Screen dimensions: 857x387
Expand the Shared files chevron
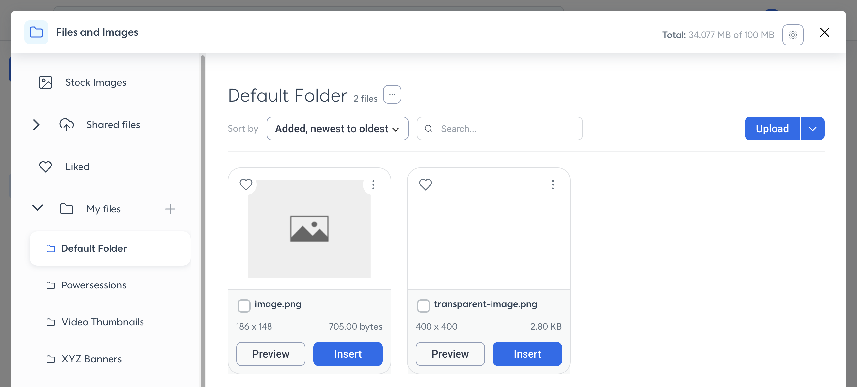[x=36, y=125]
